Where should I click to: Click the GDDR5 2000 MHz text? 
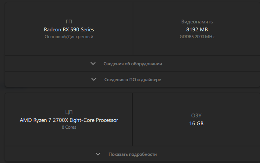[x=197, y=37]
